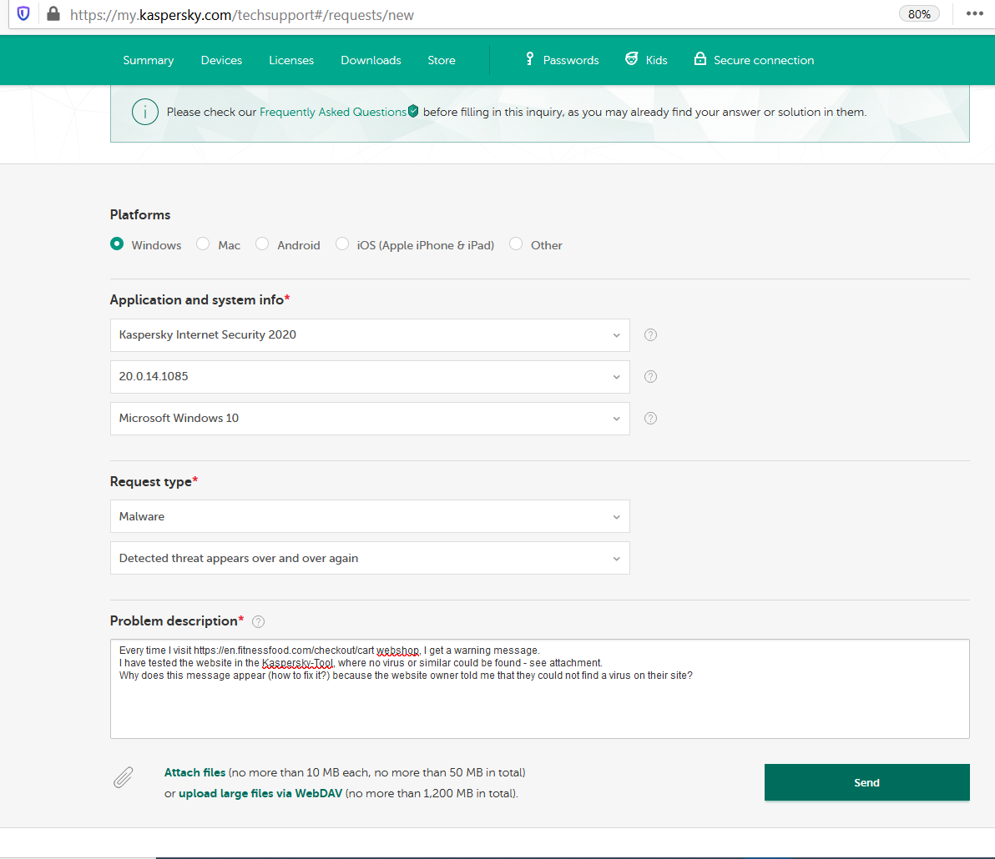
Task: Open the Frequently Asked Questions link
Action: [x=332, y=113]
